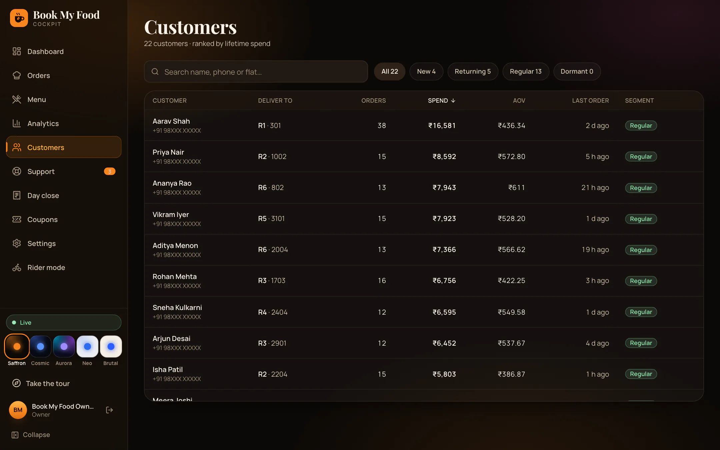720x450 pixels.
Task: Pick the Brutal theme
Action: [111, 346]
